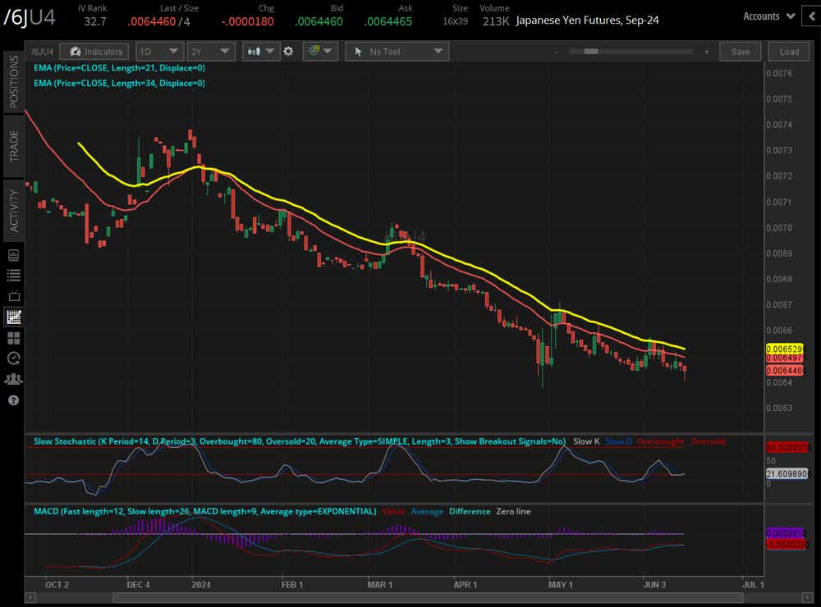
Task: Open the candlestick chart style dropdown
Action: pyautogui.click(x=261, y=52)
